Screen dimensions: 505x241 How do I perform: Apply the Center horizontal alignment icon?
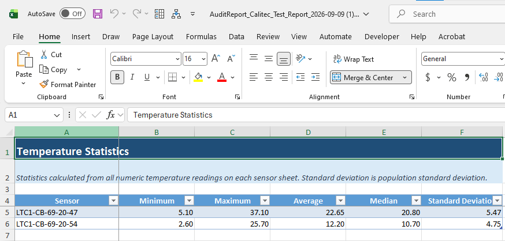pyautogui.click(x=269, y=77)
